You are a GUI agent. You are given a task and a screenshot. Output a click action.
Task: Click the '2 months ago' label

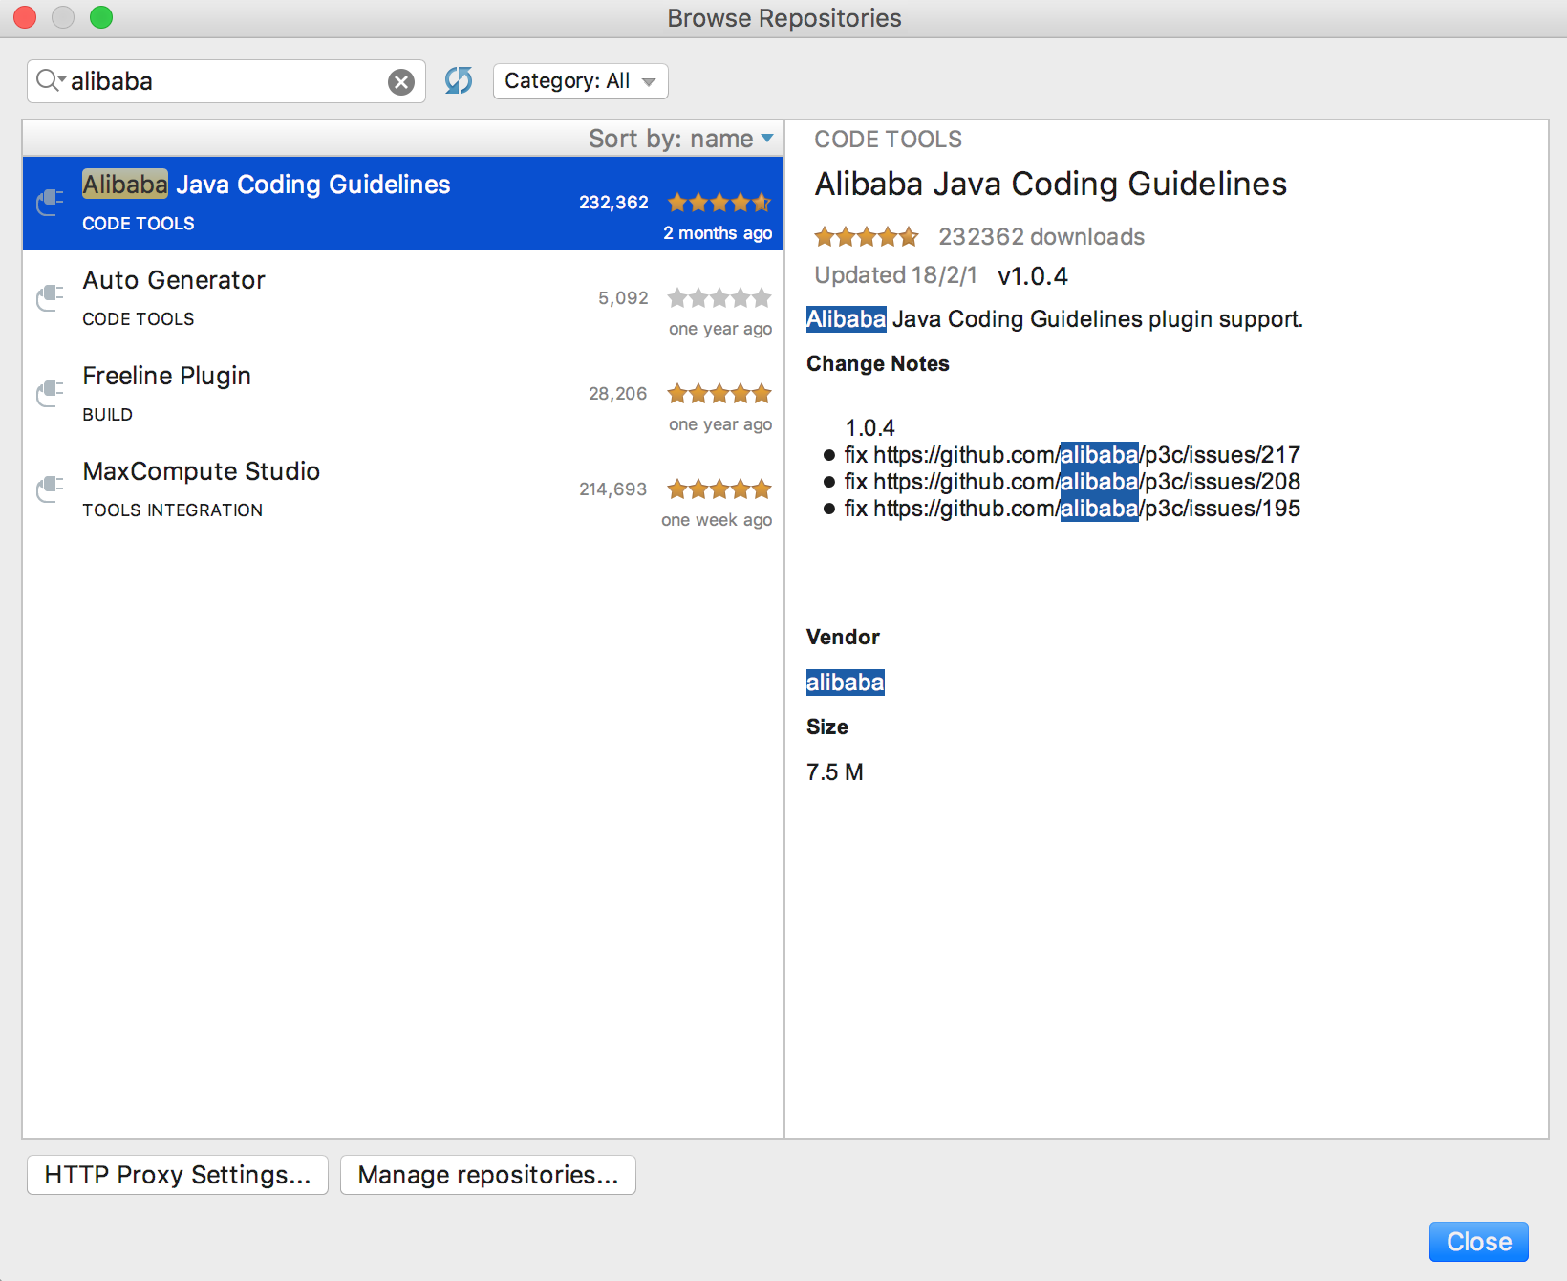pos(718,233)
